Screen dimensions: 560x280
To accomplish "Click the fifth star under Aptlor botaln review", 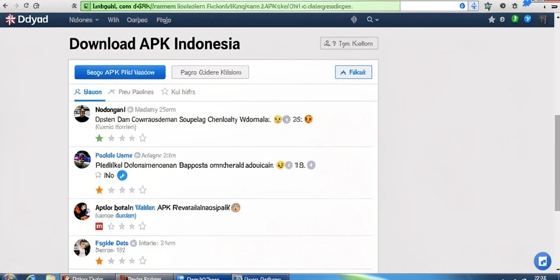I will click(x=143, y=226).
